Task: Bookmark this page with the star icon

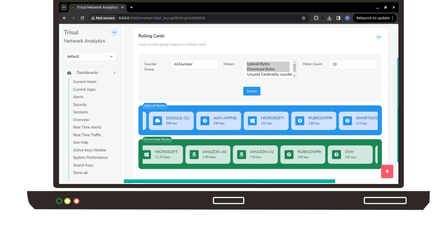Action: (x=304, y=18)
